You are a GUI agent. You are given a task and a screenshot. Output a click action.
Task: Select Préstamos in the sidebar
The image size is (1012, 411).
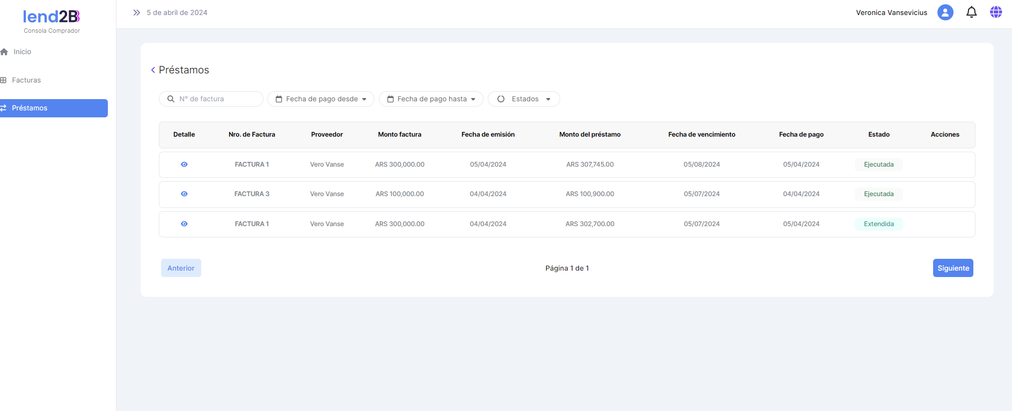tap(30, 108)
